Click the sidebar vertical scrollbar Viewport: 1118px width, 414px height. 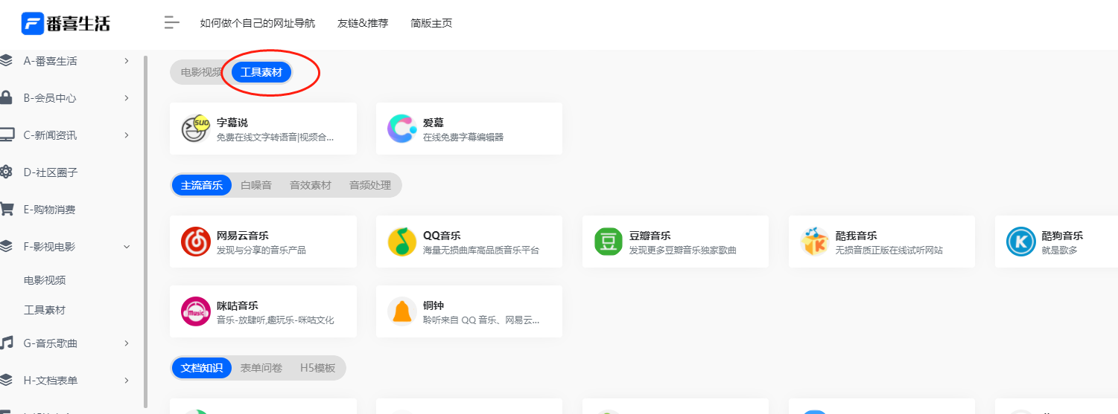coord(145,230)
